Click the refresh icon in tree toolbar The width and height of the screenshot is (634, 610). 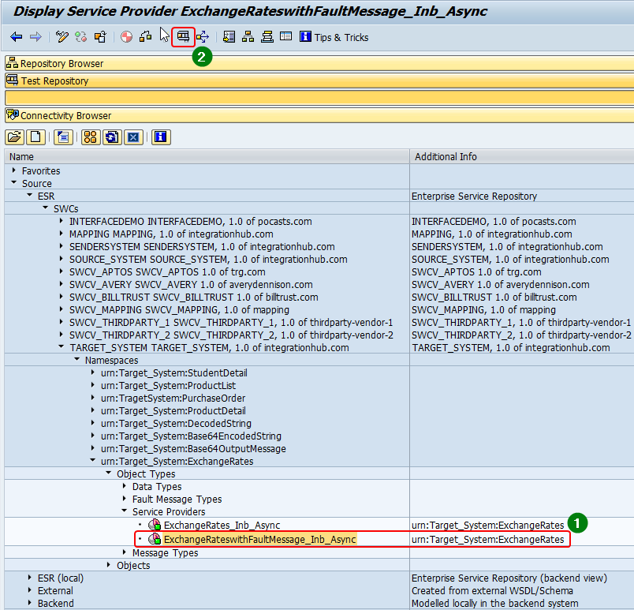pyautogui.click(x=112, y=137)
